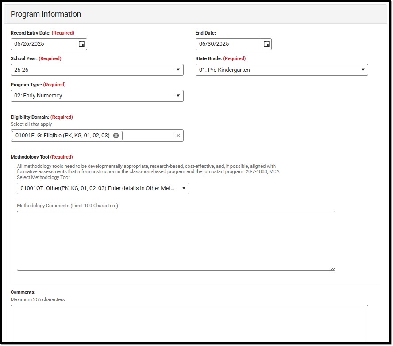
Task: Open the Program Type dropdown
Action: (x=97, y=96)
